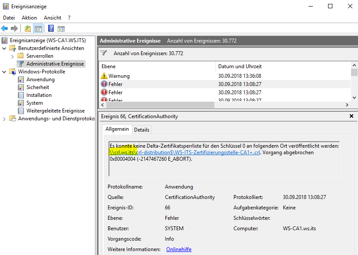
Task: Click the Aufgabenkategorie value Keine
Action: (289, 208)
